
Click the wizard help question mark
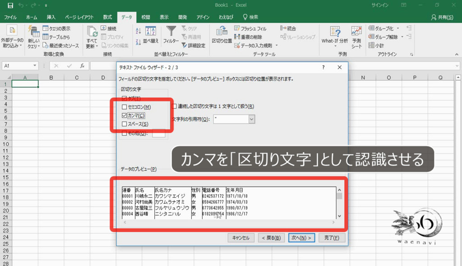[323, 68]
